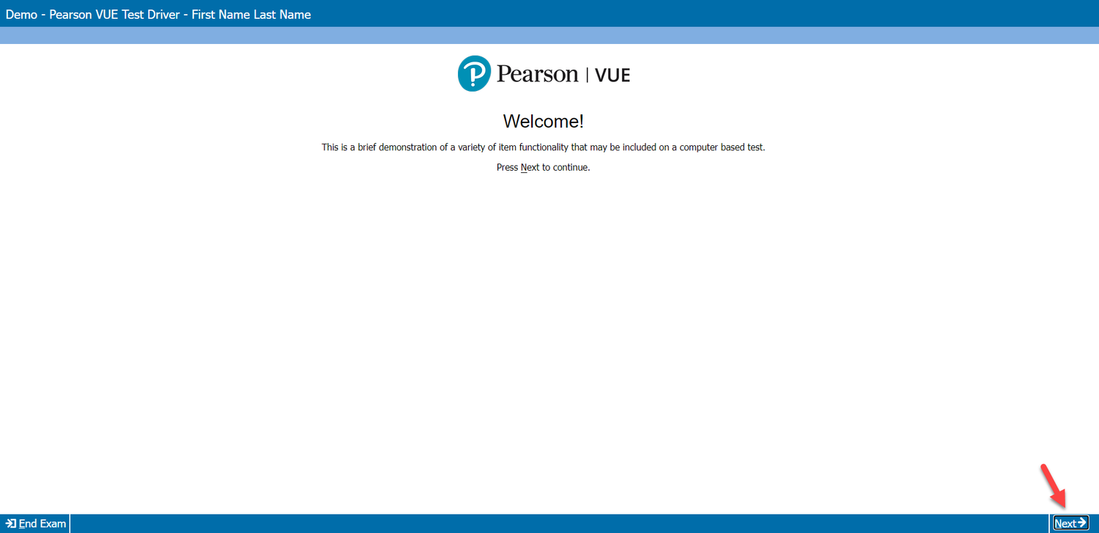Click the underlined Next in the instructions
The height and width of the screenshot is (533, 1099).
click(529, 167)
